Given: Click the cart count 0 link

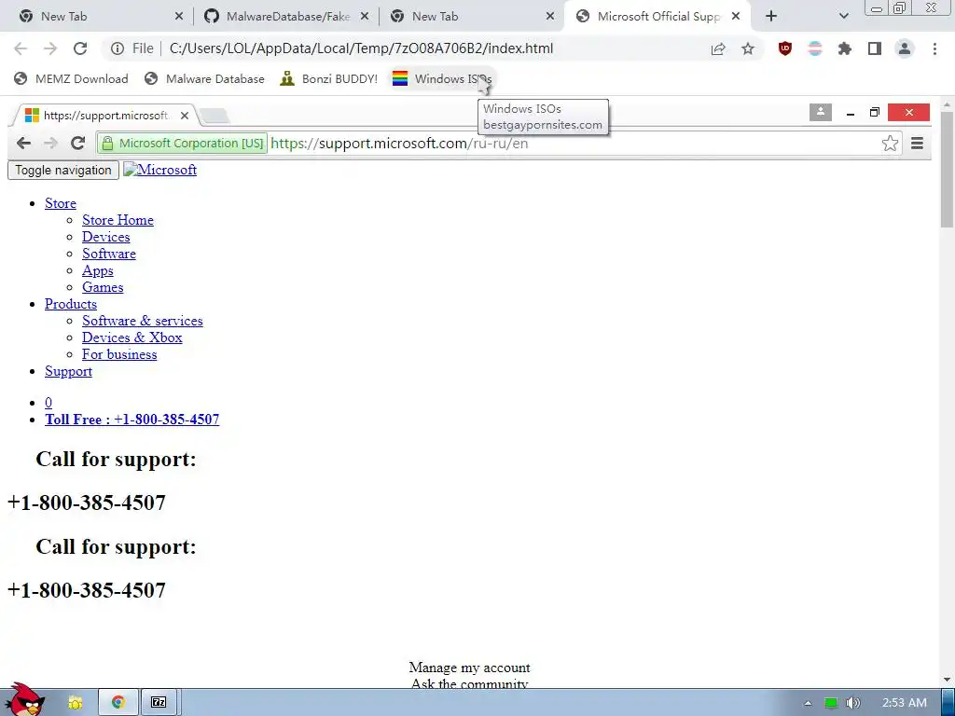Looking at the screenshot, I should point(48,403).
